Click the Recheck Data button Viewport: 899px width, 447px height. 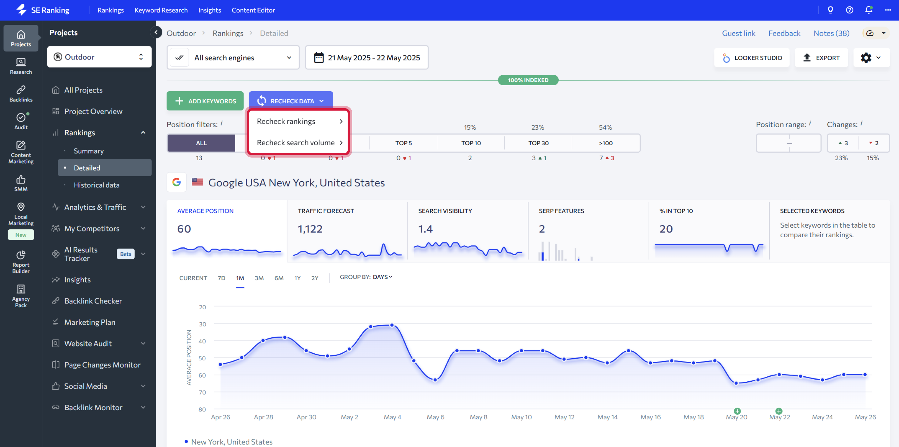291,101
